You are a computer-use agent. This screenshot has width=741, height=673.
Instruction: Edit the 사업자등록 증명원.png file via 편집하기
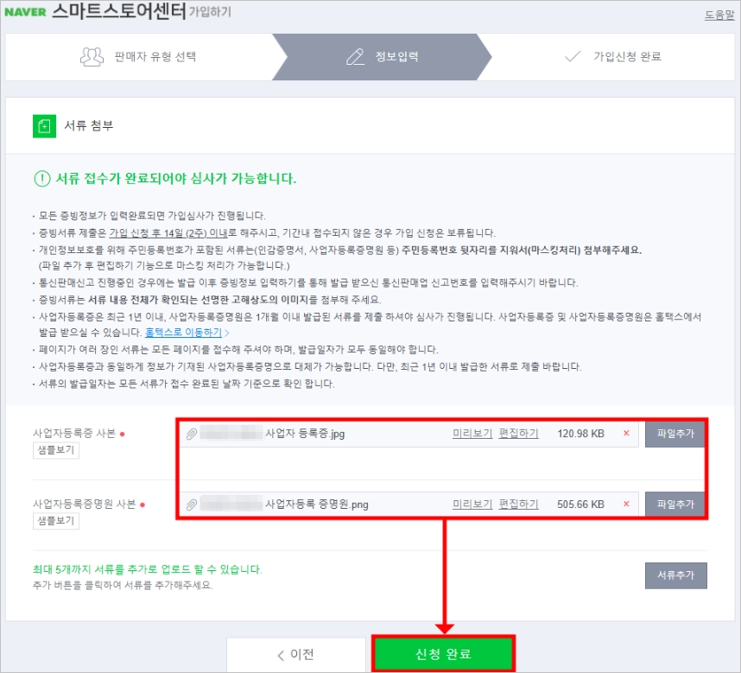(518, 505)
